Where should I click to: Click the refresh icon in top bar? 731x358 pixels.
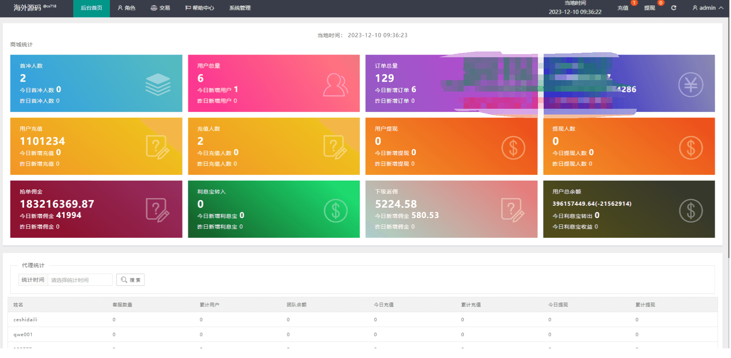(673, 8)
